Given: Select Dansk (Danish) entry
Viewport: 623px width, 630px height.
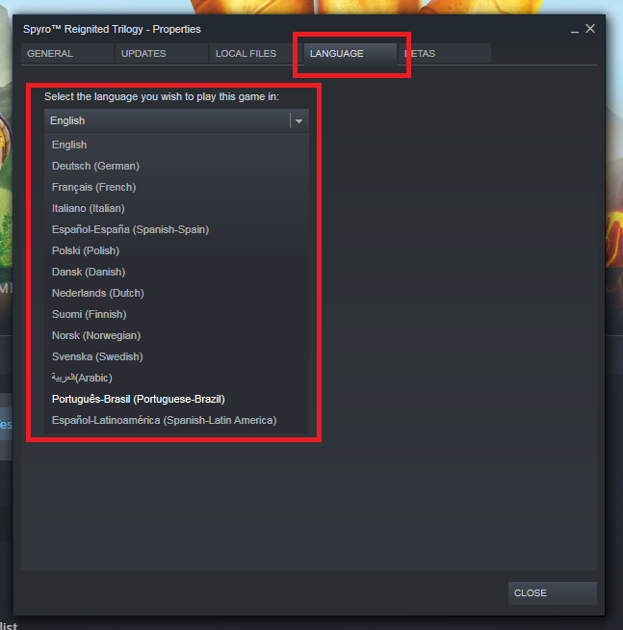Looking at the screenshot, I should (176, 272).
